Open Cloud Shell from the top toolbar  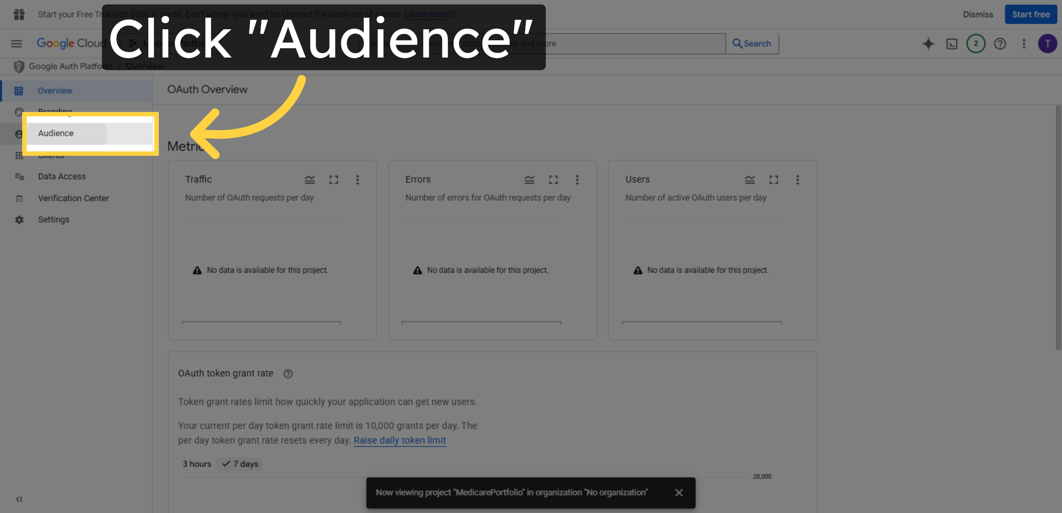pos(951,43)
